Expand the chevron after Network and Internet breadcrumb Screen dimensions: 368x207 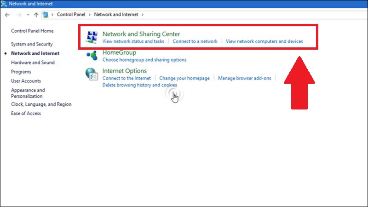[143, 15]
